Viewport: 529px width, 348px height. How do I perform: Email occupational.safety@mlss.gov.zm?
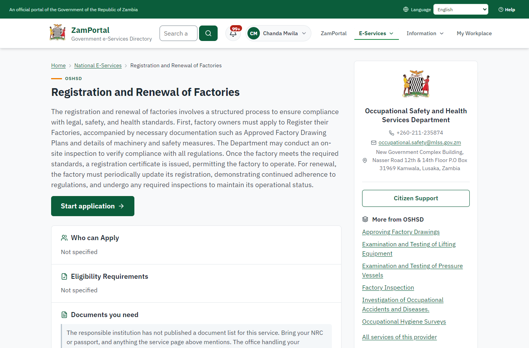tap(420, 143)
